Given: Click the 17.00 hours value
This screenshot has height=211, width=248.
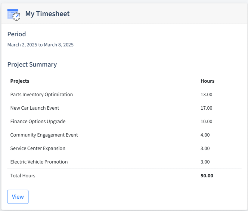Looking at the screenshot, I should 207,108.
